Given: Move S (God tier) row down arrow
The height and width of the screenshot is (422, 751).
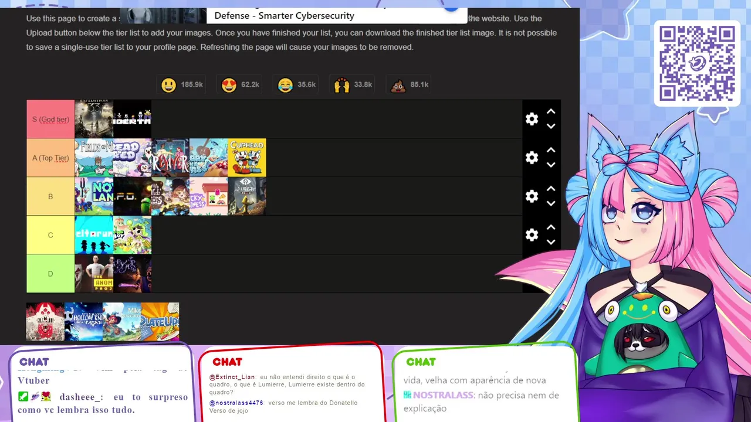Looking at the screenshot, I should [551, 126].
